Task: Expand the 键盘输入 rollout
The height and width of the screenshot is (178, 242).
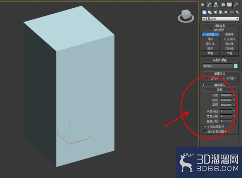Action: point(220,85)
